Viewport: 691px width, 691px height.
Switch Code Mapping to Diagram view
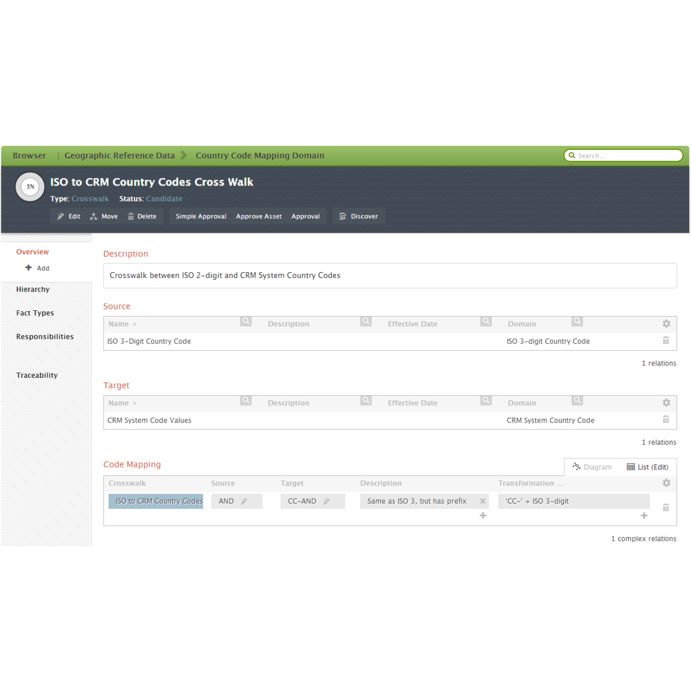tap(592, 466)
